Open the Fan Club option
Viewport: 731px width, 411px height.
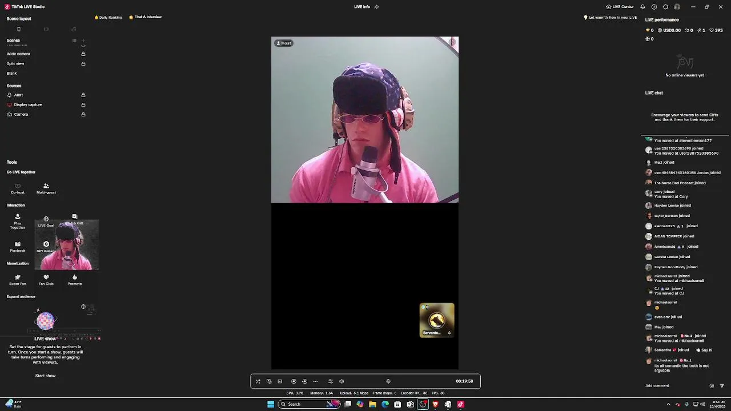pyautogui.click(x=46, y=280)
